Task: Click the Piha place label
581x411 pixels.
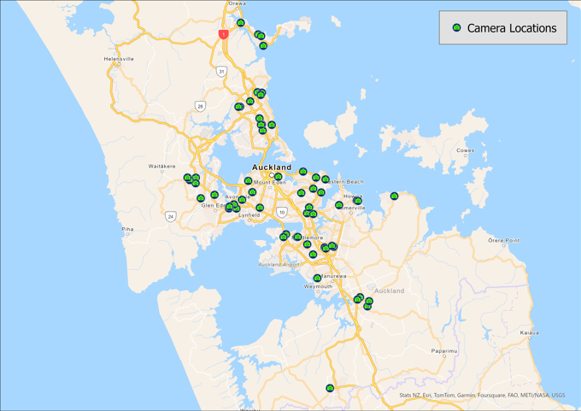Action: coord(127,229)
